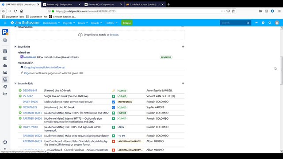Viewport: 283px width, 159px height.
Task: Close the active PARTNER-15795 browser tab
Action: [x=38, y=4]
